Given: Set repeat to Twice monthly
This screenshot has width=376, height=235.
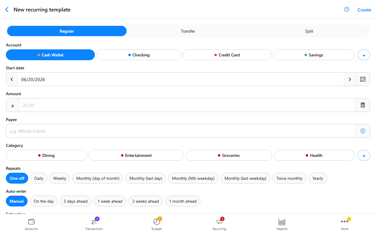Looking at the screenshot, I should tap(289, 178).
